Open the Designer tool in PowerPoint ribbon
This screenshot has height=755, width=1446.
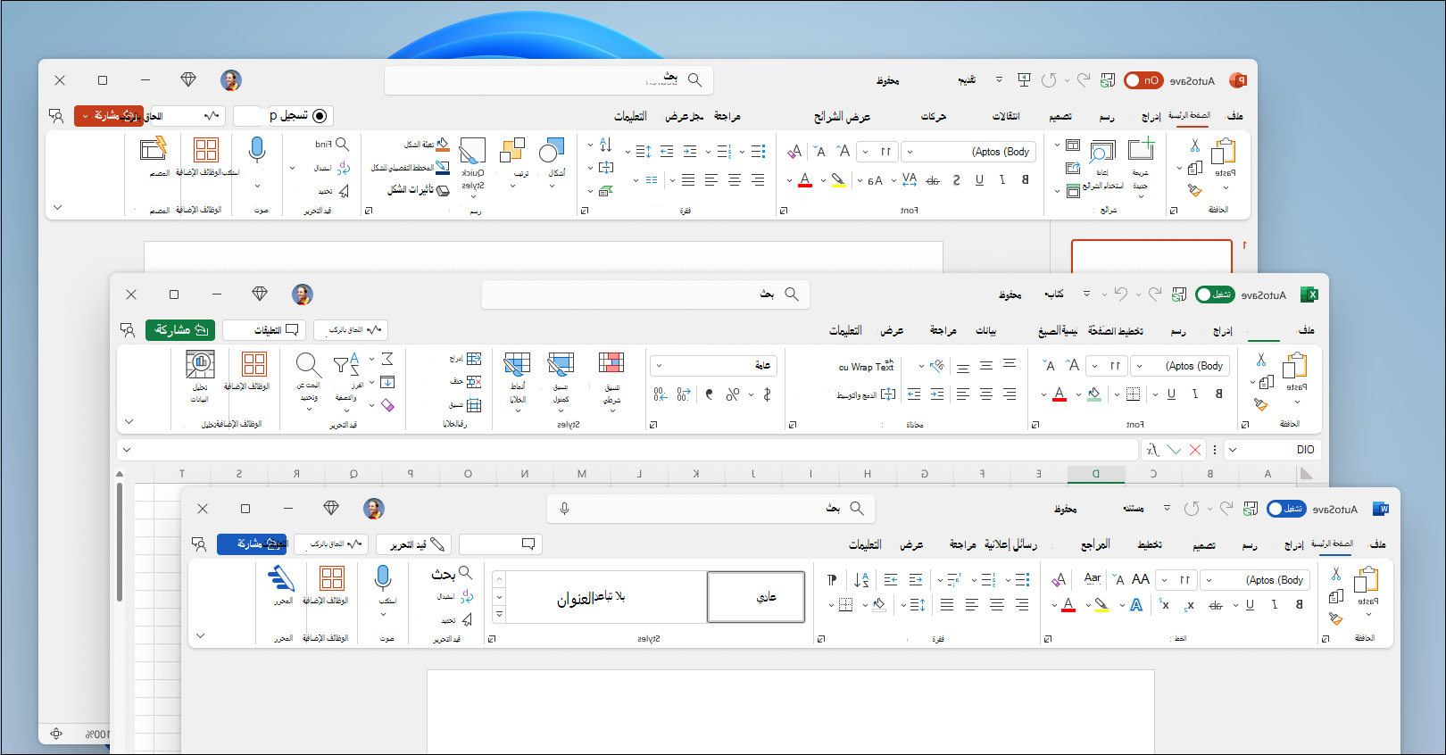154,150
